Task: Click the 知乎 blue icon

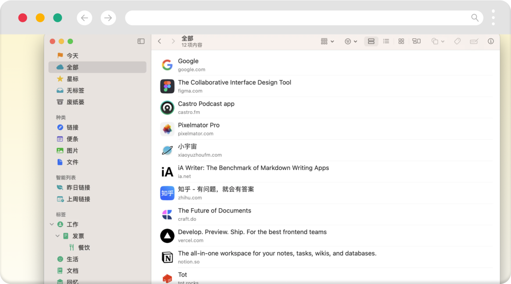Action: (x=167, y=193)
